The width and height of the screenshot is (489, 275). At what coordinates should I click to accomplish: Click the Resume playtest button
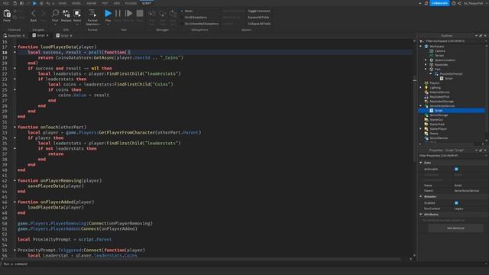click(x=128, y=13)
